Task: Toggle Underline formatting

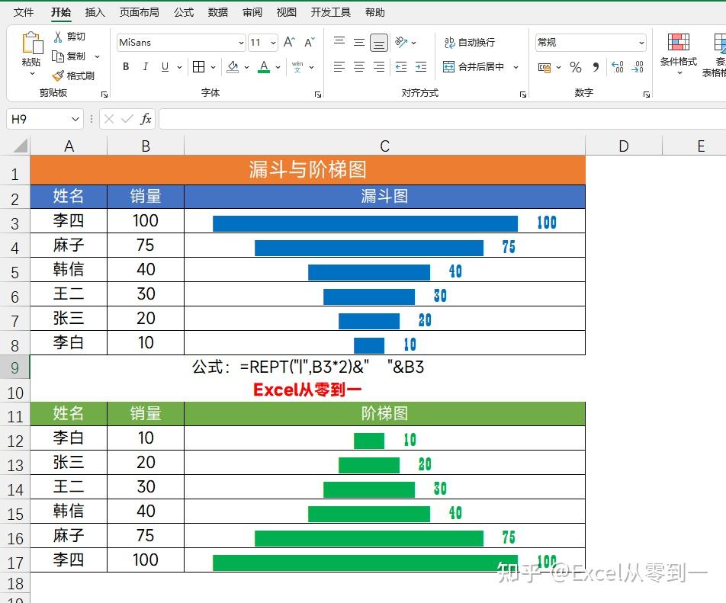Action: click(x=164, y=66)
